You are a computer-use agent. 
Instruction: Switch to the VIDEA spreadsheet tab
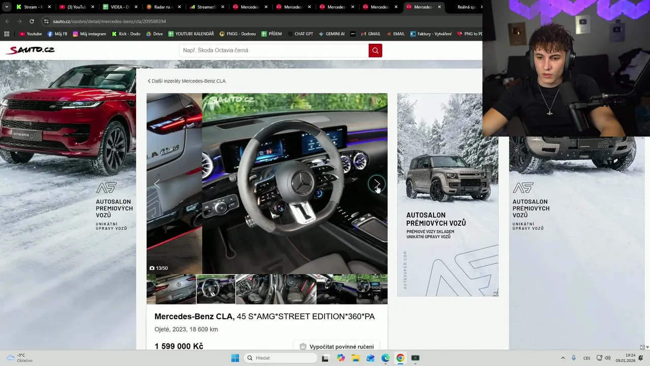[x=119, y=7]
